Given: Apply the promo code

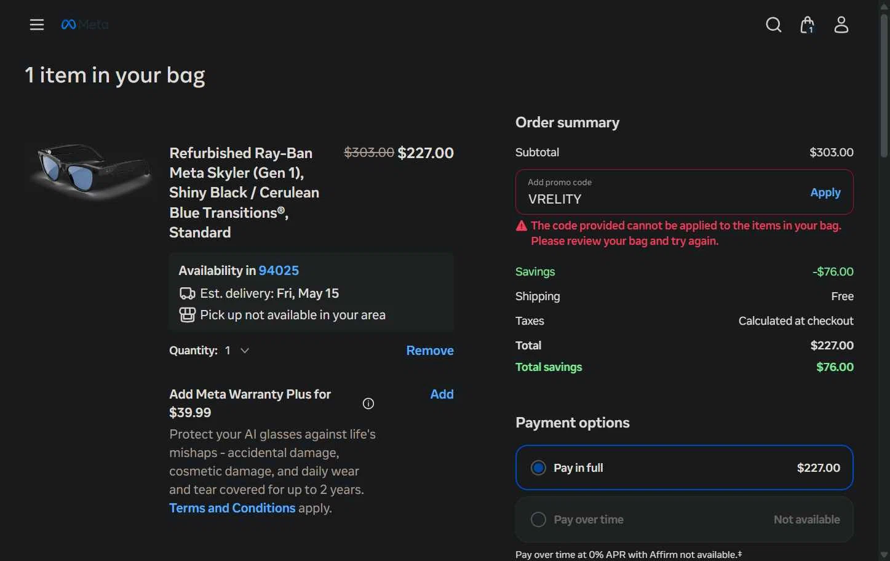Looking at the screenshot, I should [x=825, y=193].
